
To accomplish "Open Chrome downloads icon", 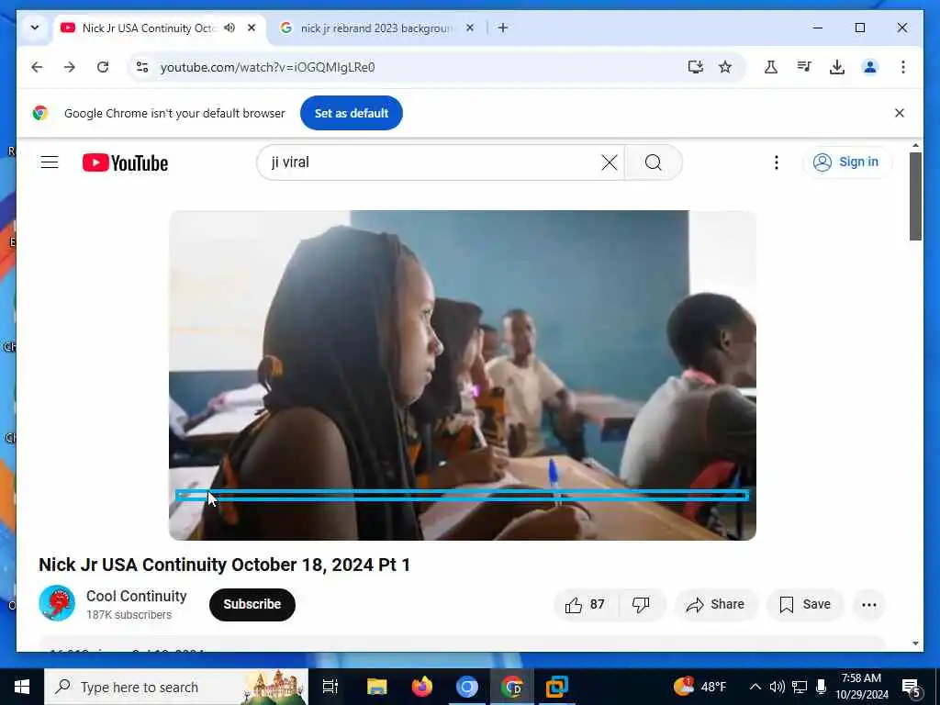I will pos(837,67).
